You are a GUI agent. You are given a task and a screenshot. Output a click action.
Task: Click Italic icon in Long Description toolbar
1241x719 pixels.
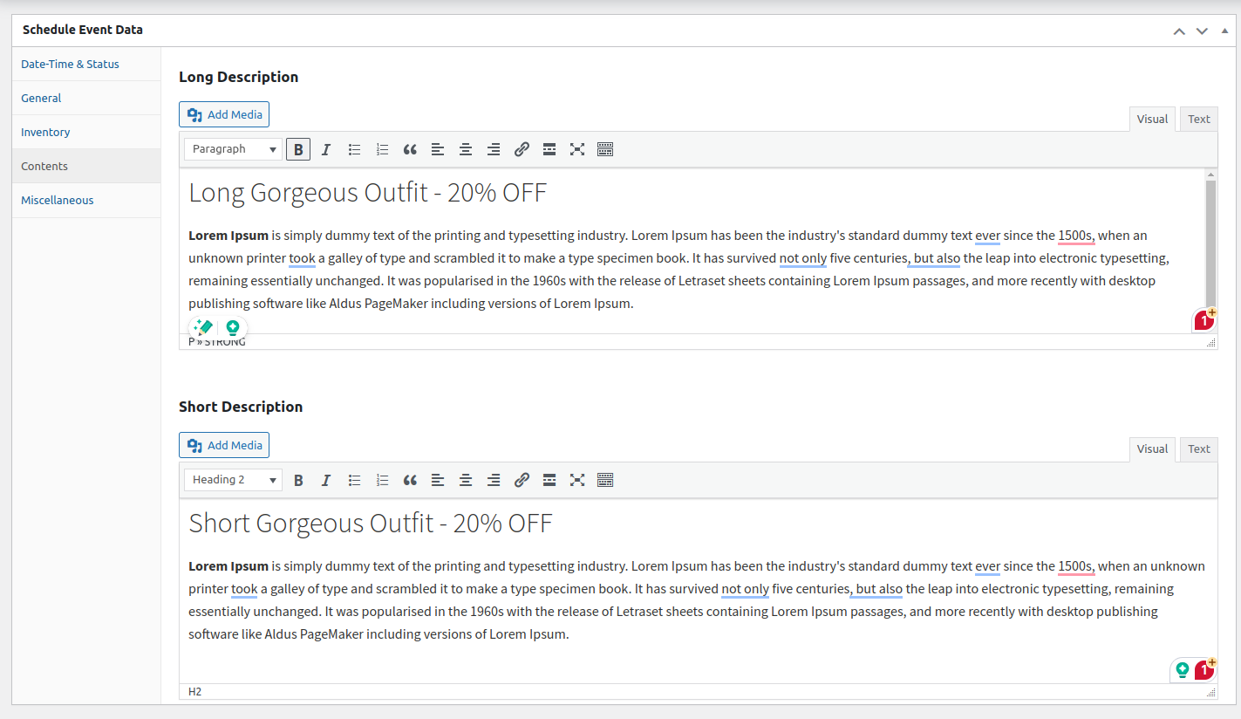(x=326, y=149)
